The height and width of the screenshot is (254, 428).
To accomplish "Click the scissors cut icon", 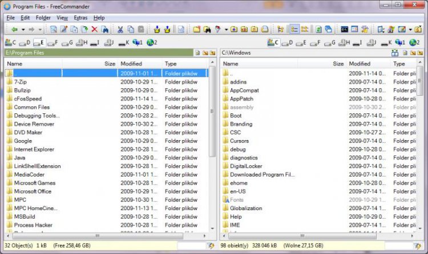I will [x=120, y=29].
